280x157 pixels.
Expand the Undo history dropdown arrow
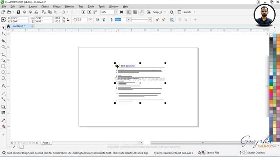pyautogui.click(x=67, y=12)
